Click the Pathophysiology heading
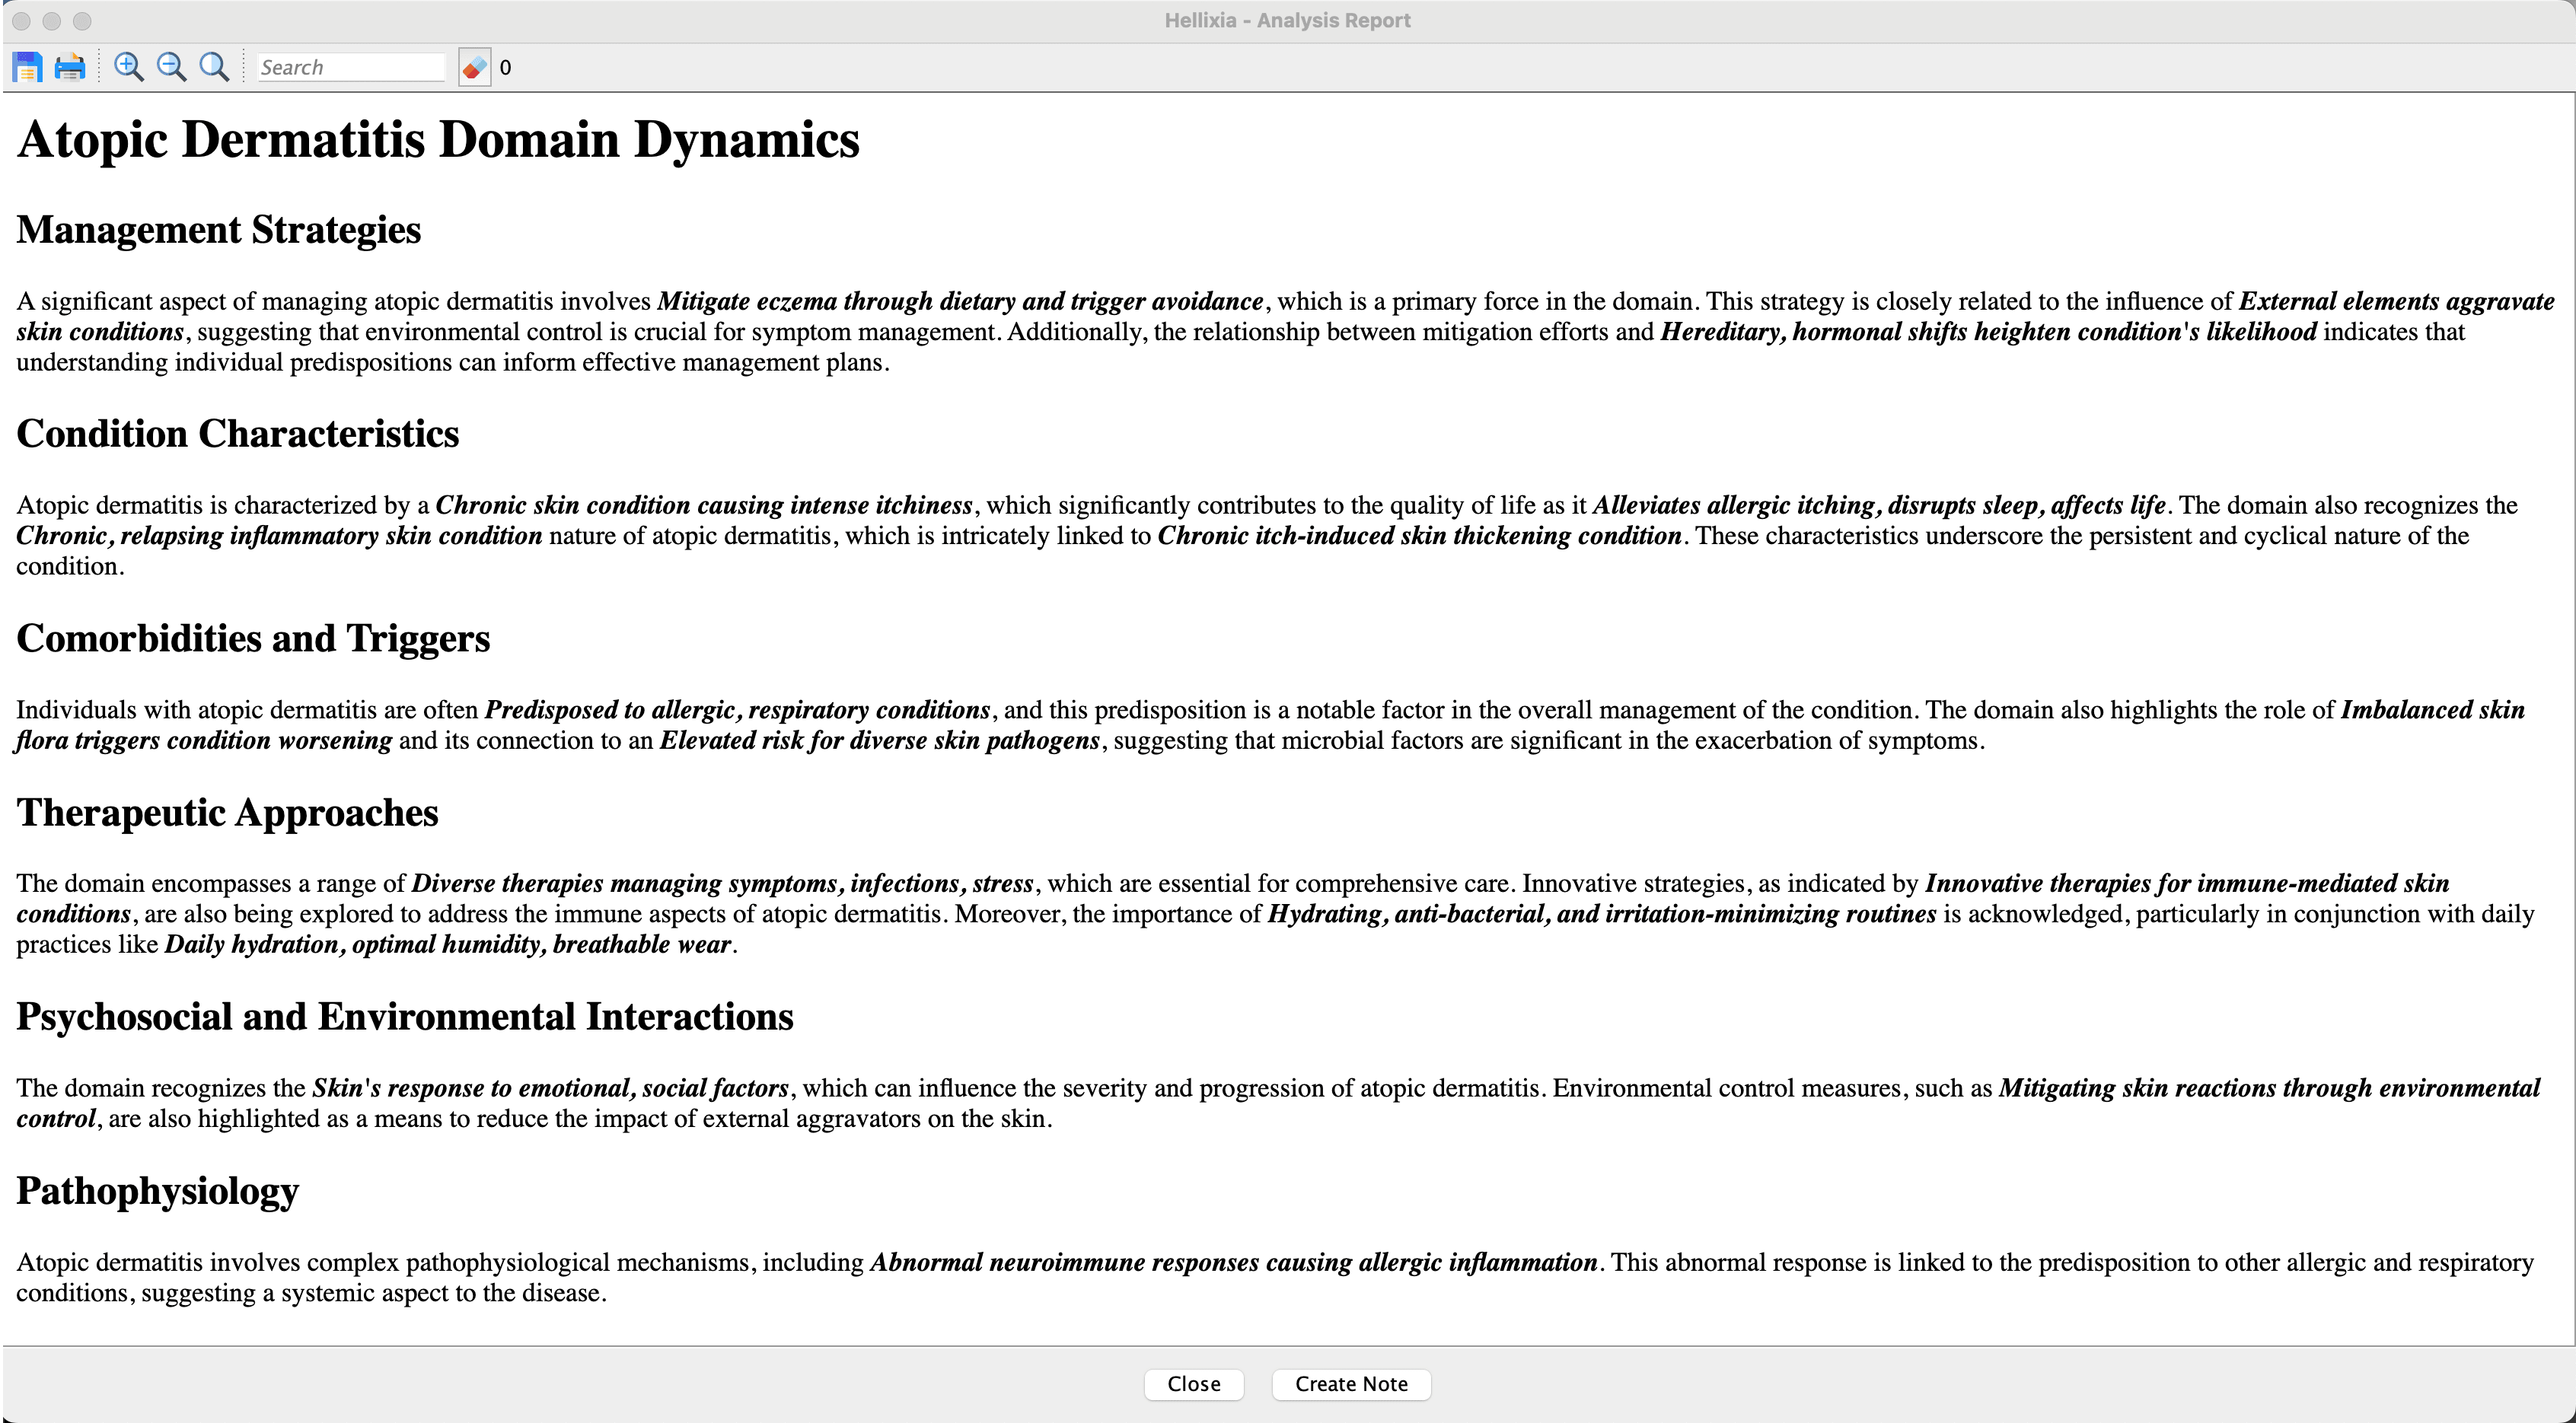Screen dimensions: 2576x1423 tap(157, 1191)
